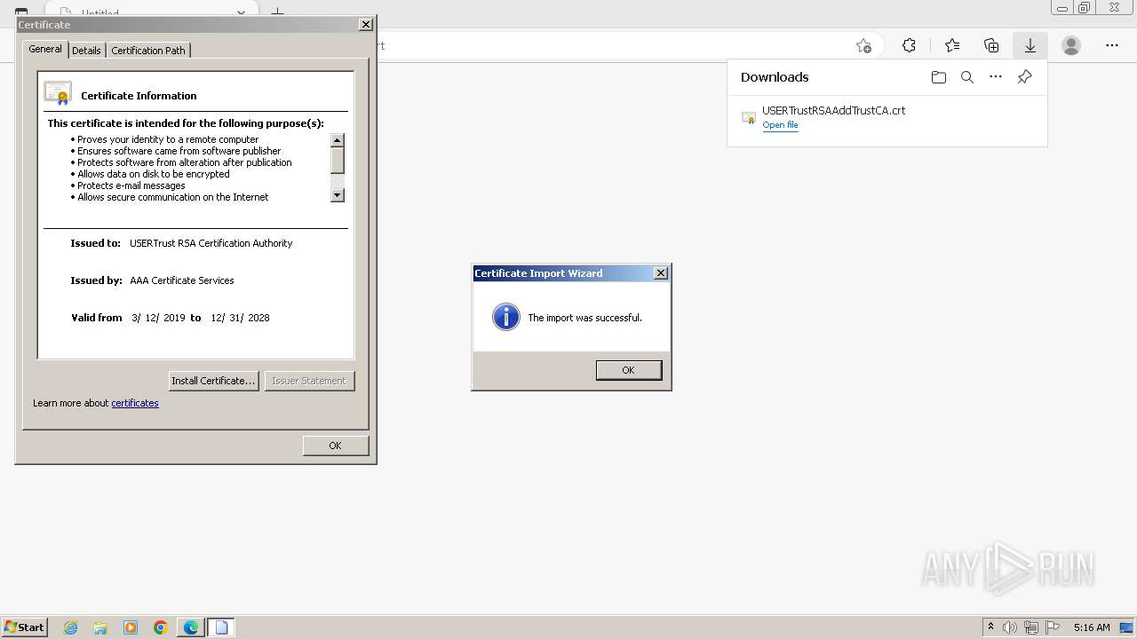Viewport: 1137px width, 639px height.
Task: Open more options in Downloads panel
Action: 996,77
